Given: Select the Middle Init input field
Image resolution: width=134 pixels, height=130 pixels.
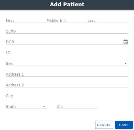Looking at the screenshot, I should (67, 20).
